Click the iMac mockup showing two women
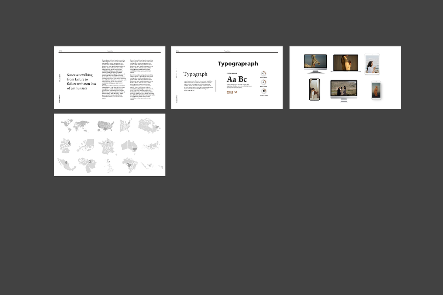The height and width of the screenshot is (295, 443). 344,91
